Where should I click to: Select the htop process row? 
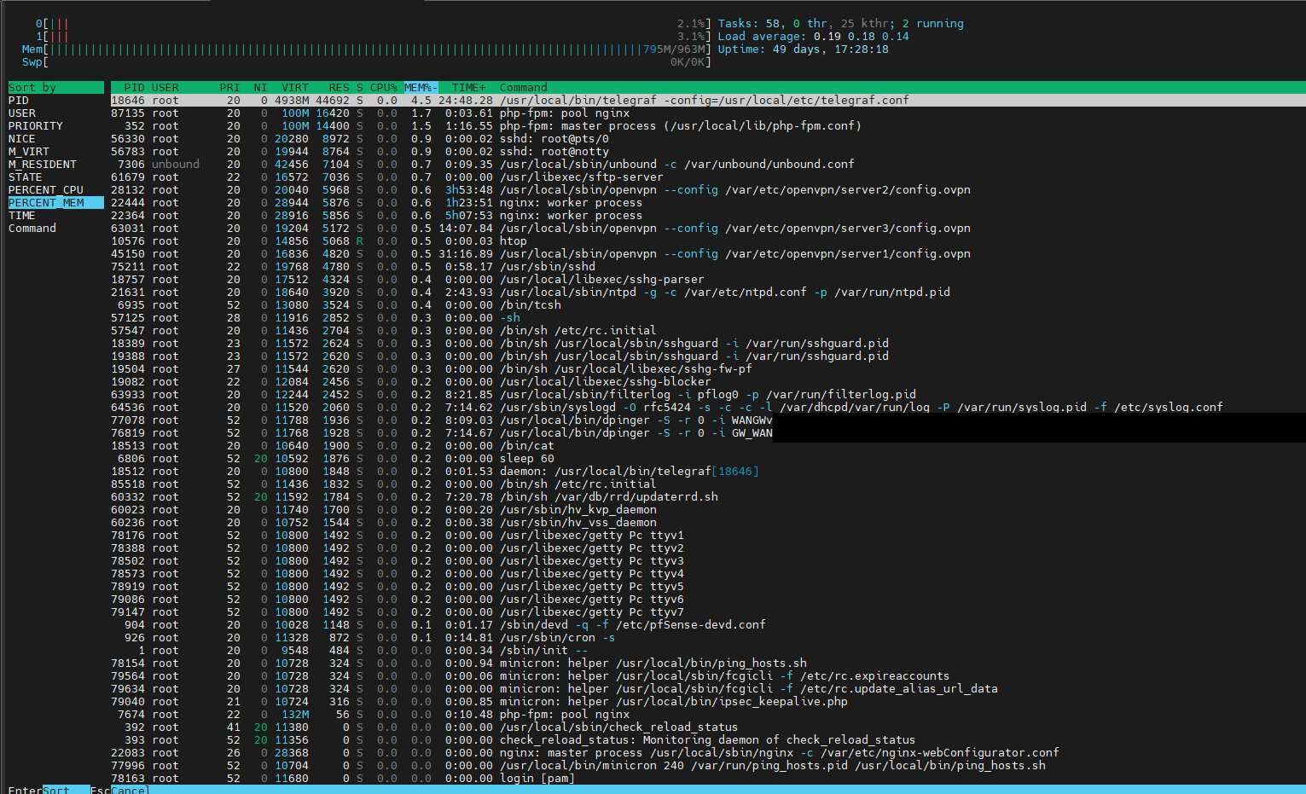(x=708, y=241)
